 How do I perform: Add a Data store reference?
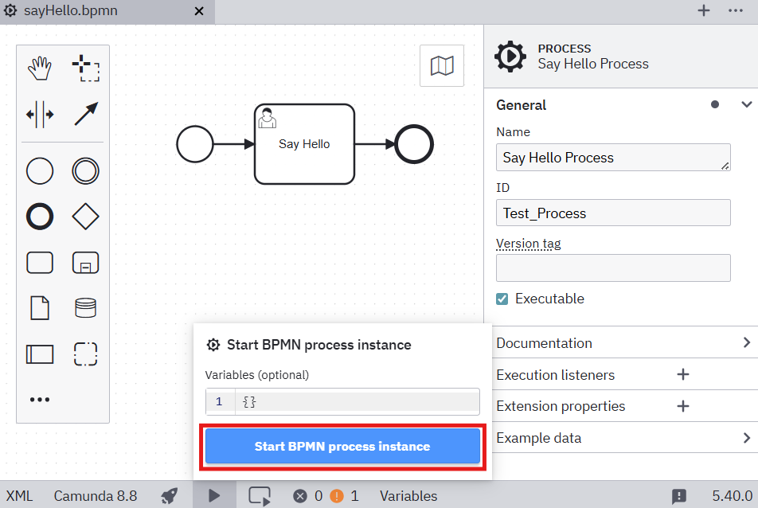click(85, 307)
